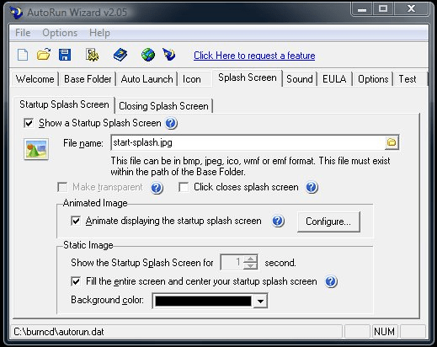Open help icon for Animate displaying option

(x=278, y=222)
